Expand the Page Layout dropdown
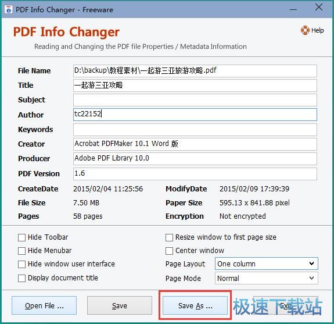 click(x=266, y=264)
